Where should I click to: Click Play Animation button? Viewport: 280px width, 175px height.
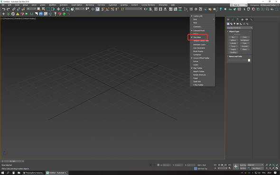(x=222, y=165)
